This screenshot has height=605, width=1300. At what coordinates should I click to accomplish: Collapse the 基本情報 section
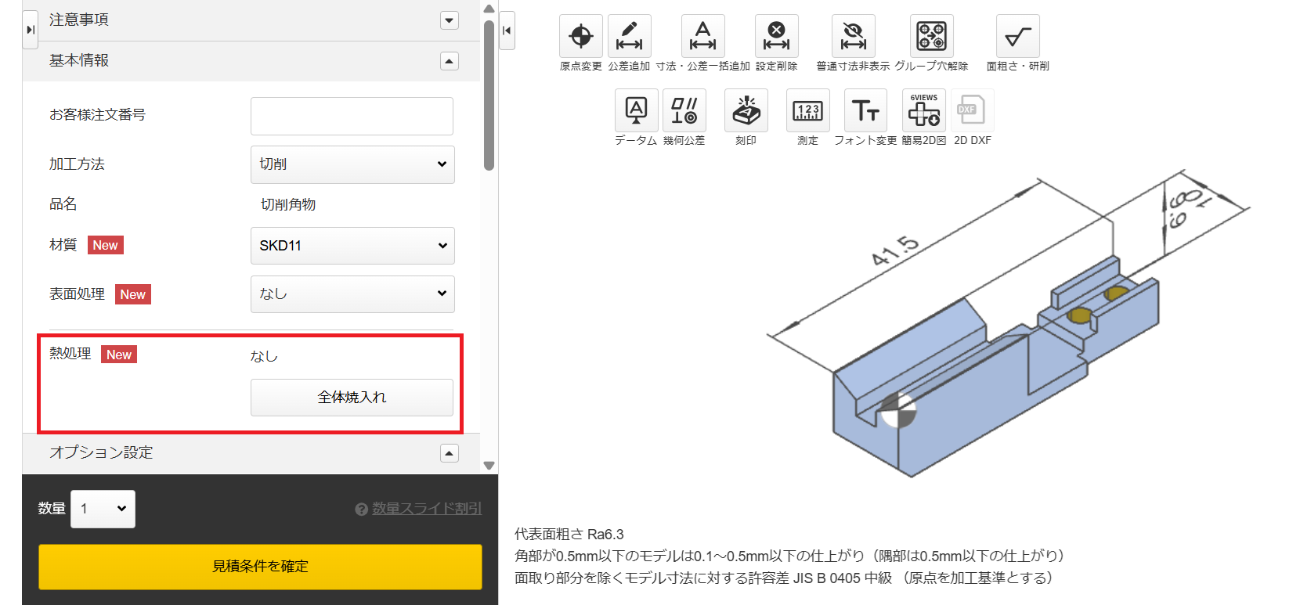pos(450,61)
